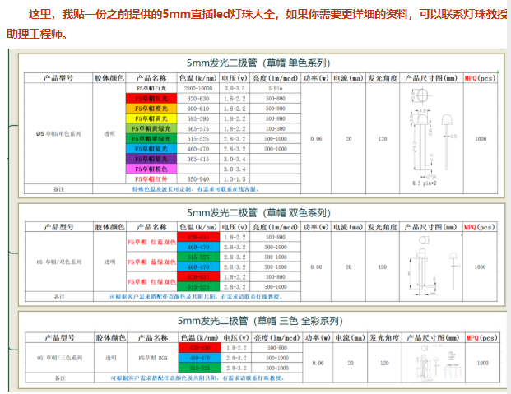Click the red F5草帽红光 color cell

pos(151,98)
